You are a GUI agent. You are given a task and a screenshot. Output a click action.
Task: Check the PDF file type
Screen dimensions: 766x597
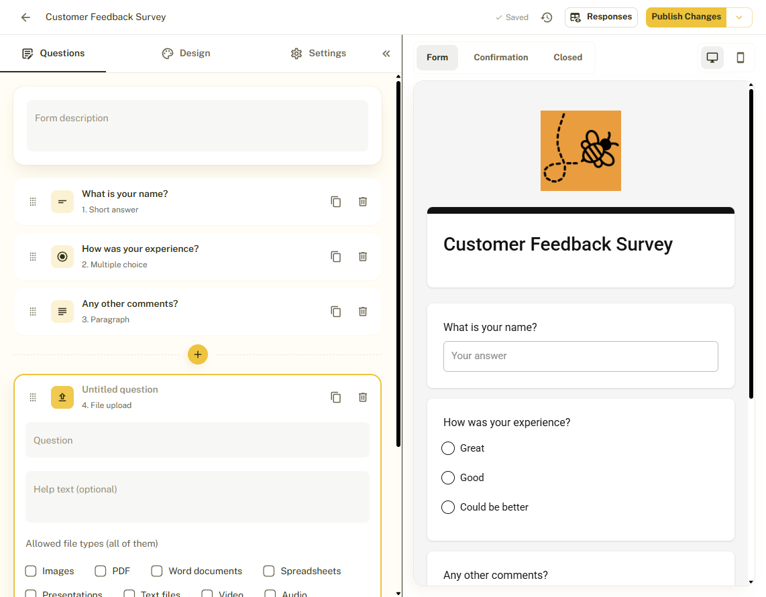(101, 571)
